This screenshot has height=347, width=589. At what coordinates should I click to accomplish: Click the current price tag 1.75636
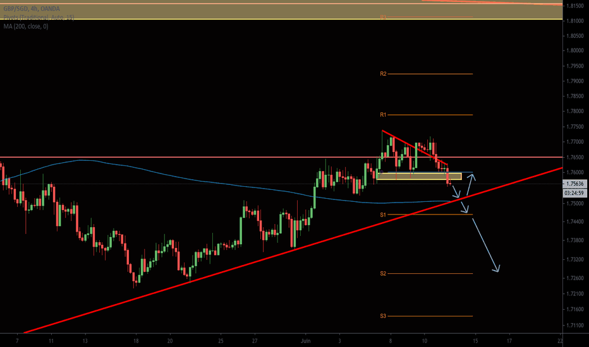coord(574,184)
